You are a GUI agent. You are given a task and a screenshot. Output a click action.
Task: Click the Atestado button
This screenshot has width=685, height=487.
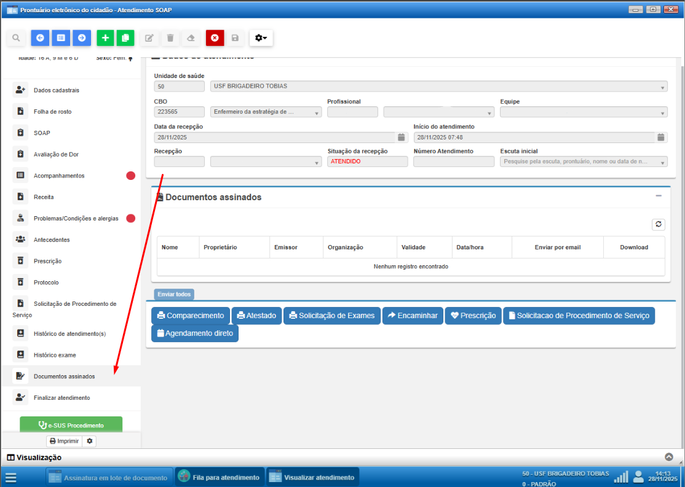point(257,316)
